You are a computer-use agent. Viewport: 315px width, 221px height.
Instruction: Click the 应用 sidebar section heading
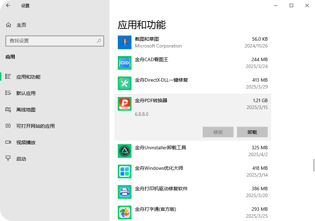[x=10, y=57]
